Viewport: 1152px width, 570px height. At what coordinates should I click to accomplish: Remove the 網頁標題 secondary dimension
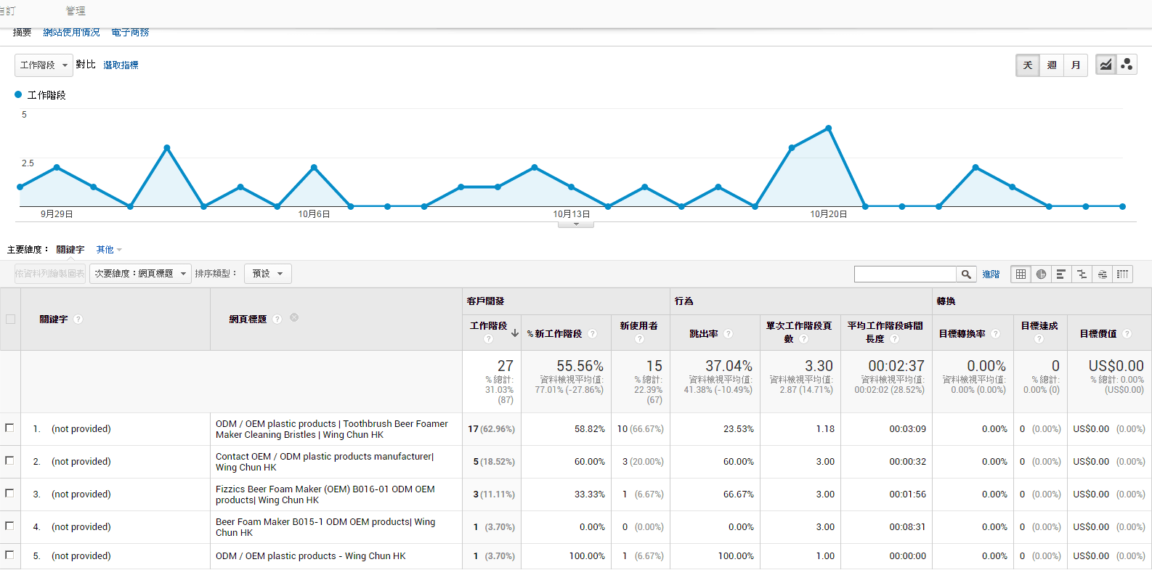[294, 318]
